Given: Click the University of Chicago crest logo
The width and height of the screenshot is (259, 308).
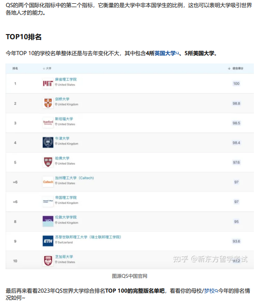Looking at the screenshot, I should [x=48, y=261].
